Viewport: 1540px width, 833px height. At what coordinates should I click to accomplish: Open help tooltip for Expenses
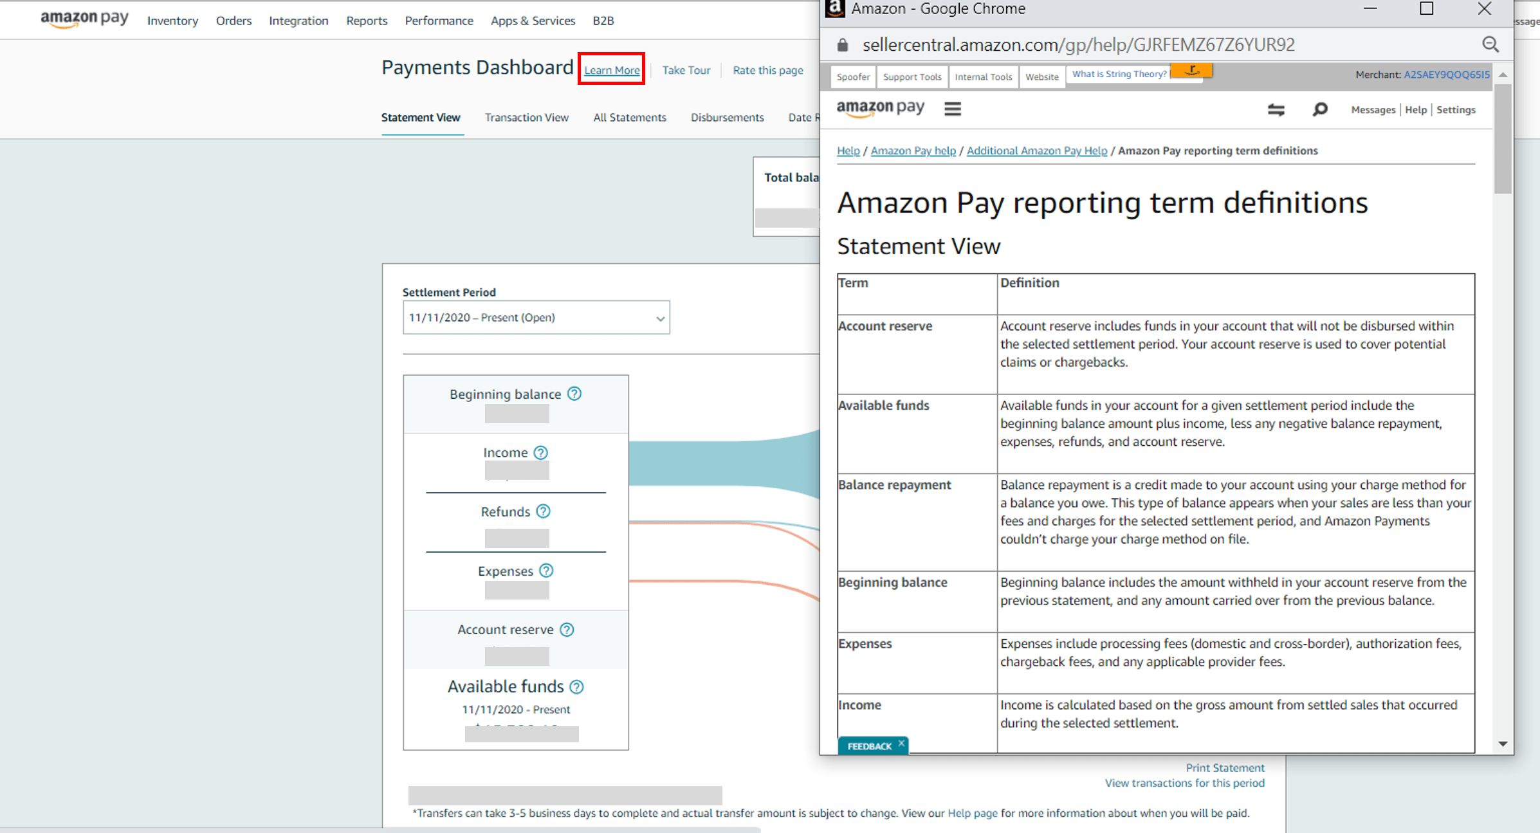click(546, 571)
